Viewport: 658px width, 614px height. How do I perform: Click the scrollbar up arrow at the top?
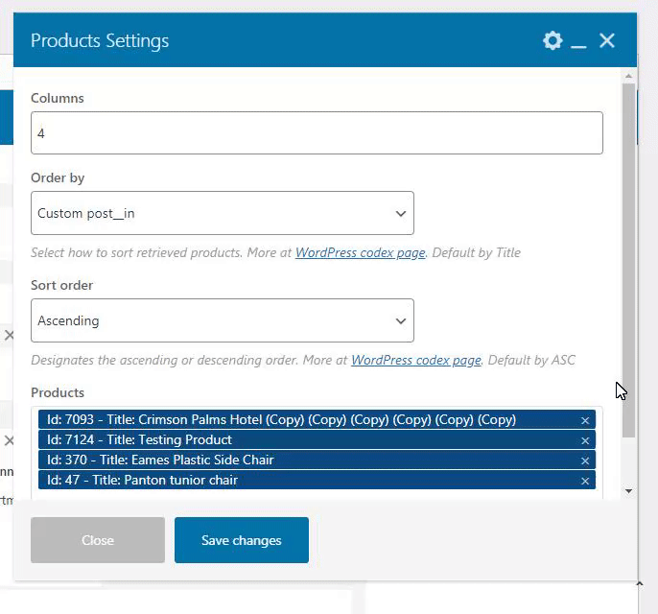[x=628, y=75]
